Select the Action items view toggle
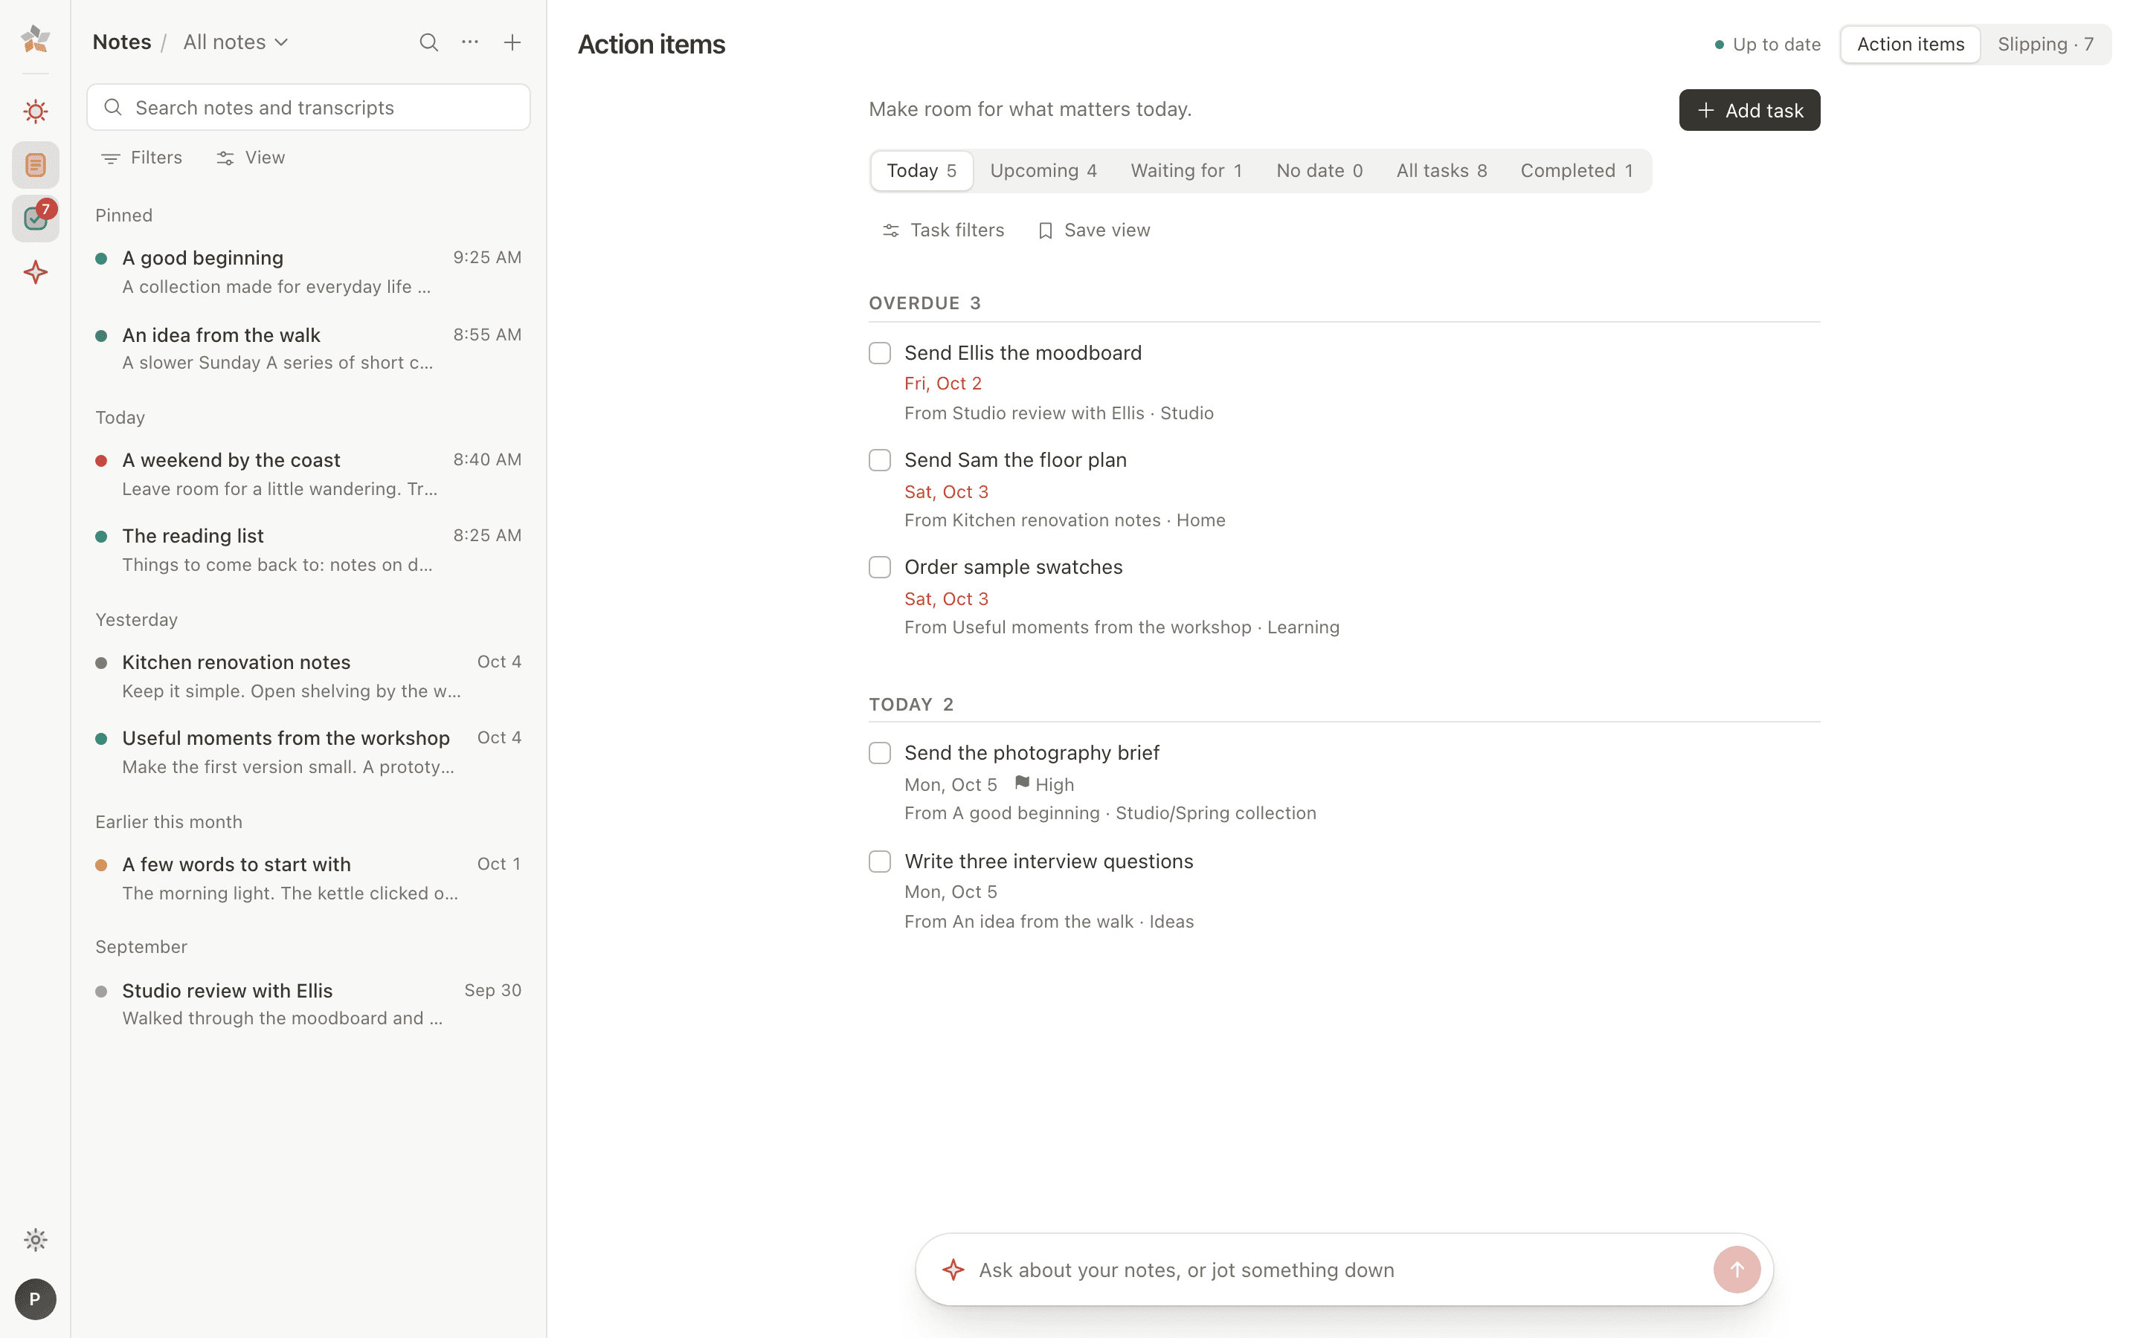 (x=1910, y=45)
